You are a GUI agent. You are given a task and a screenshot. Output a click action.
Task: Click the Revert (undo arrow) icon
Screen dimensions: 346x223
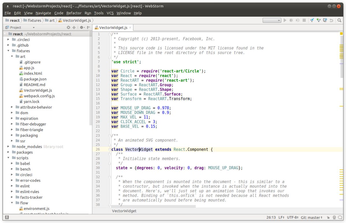coord(332,20)
